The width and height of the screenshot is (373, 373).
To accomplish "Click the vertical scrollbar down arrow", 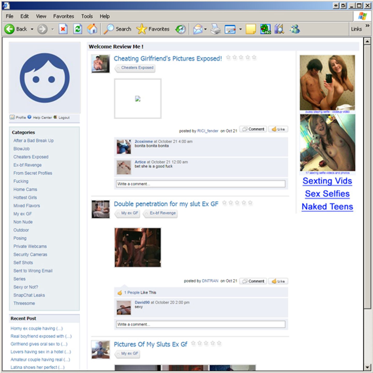I will [x=367, y=367].
